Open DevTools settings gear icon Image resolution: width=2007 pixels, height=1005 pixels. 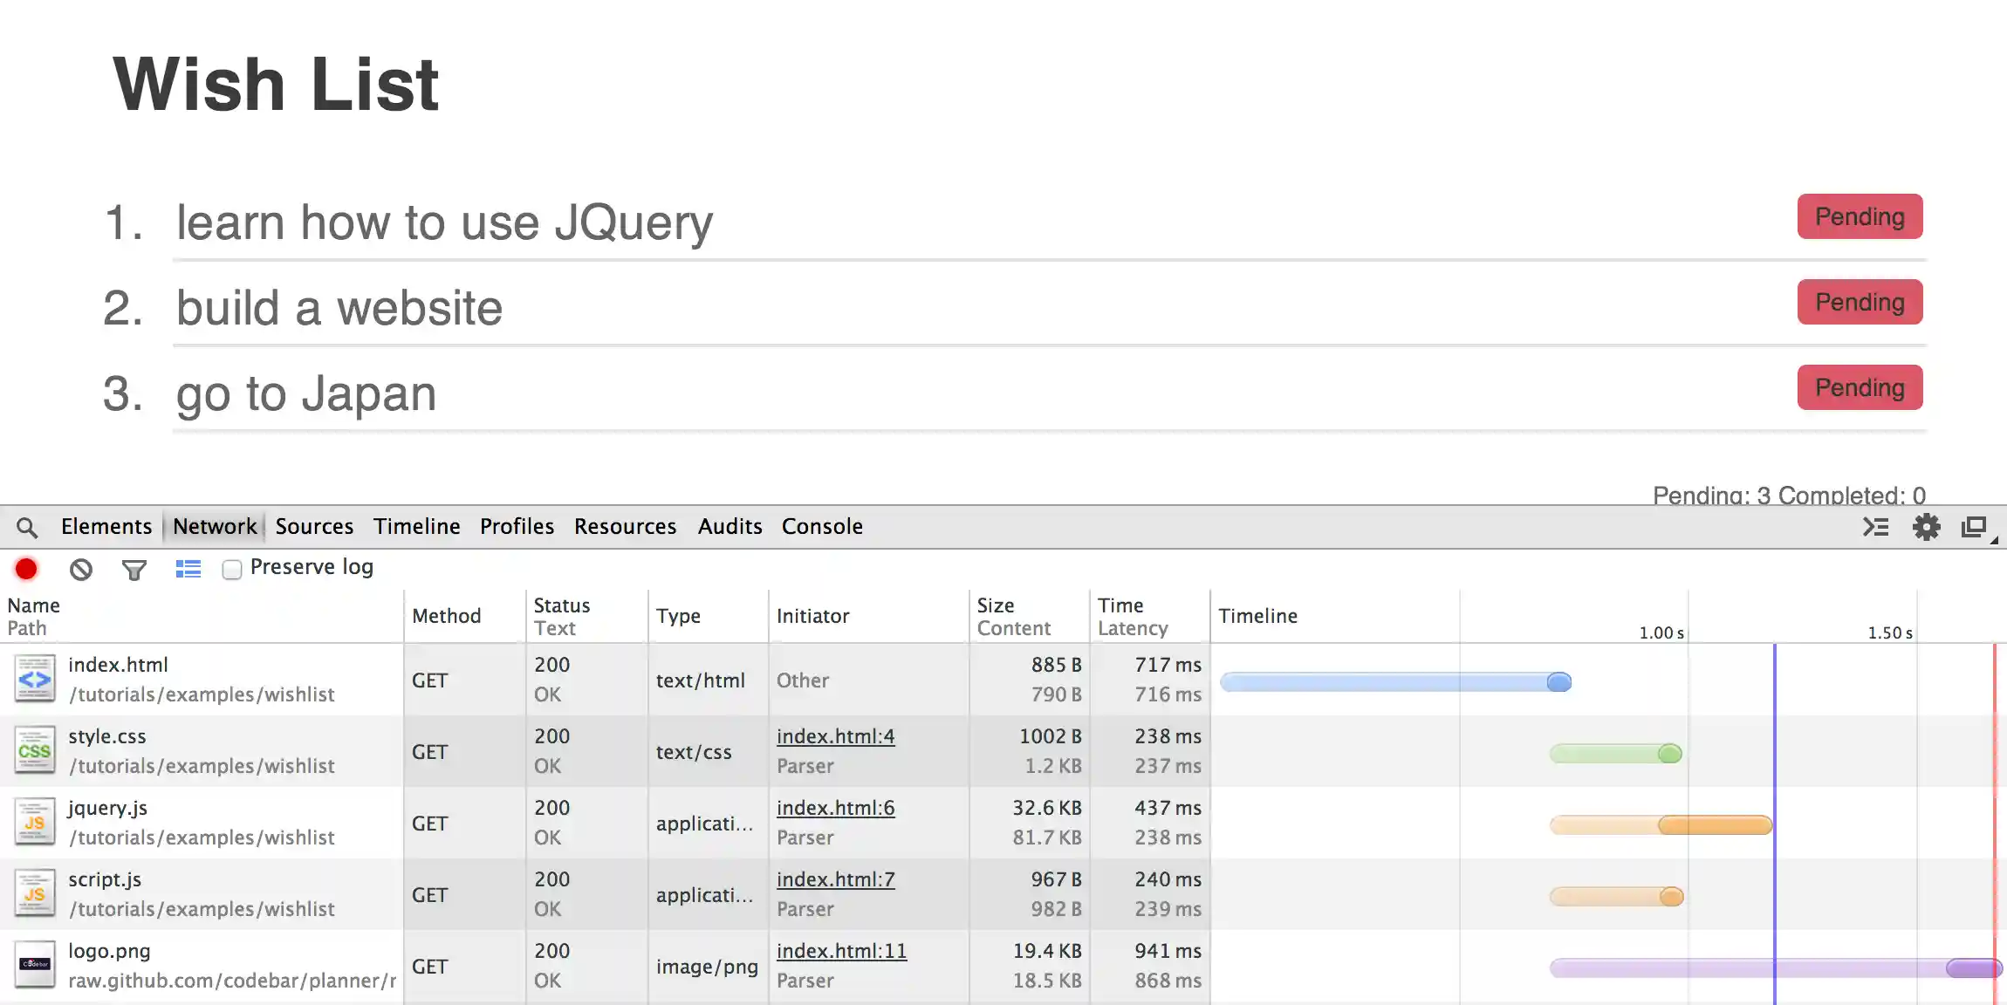click(1926, 527)
